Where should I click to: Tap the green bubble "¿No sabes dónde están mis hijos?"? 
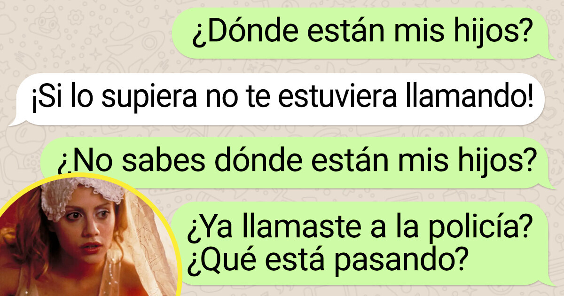tap(296, 163)
